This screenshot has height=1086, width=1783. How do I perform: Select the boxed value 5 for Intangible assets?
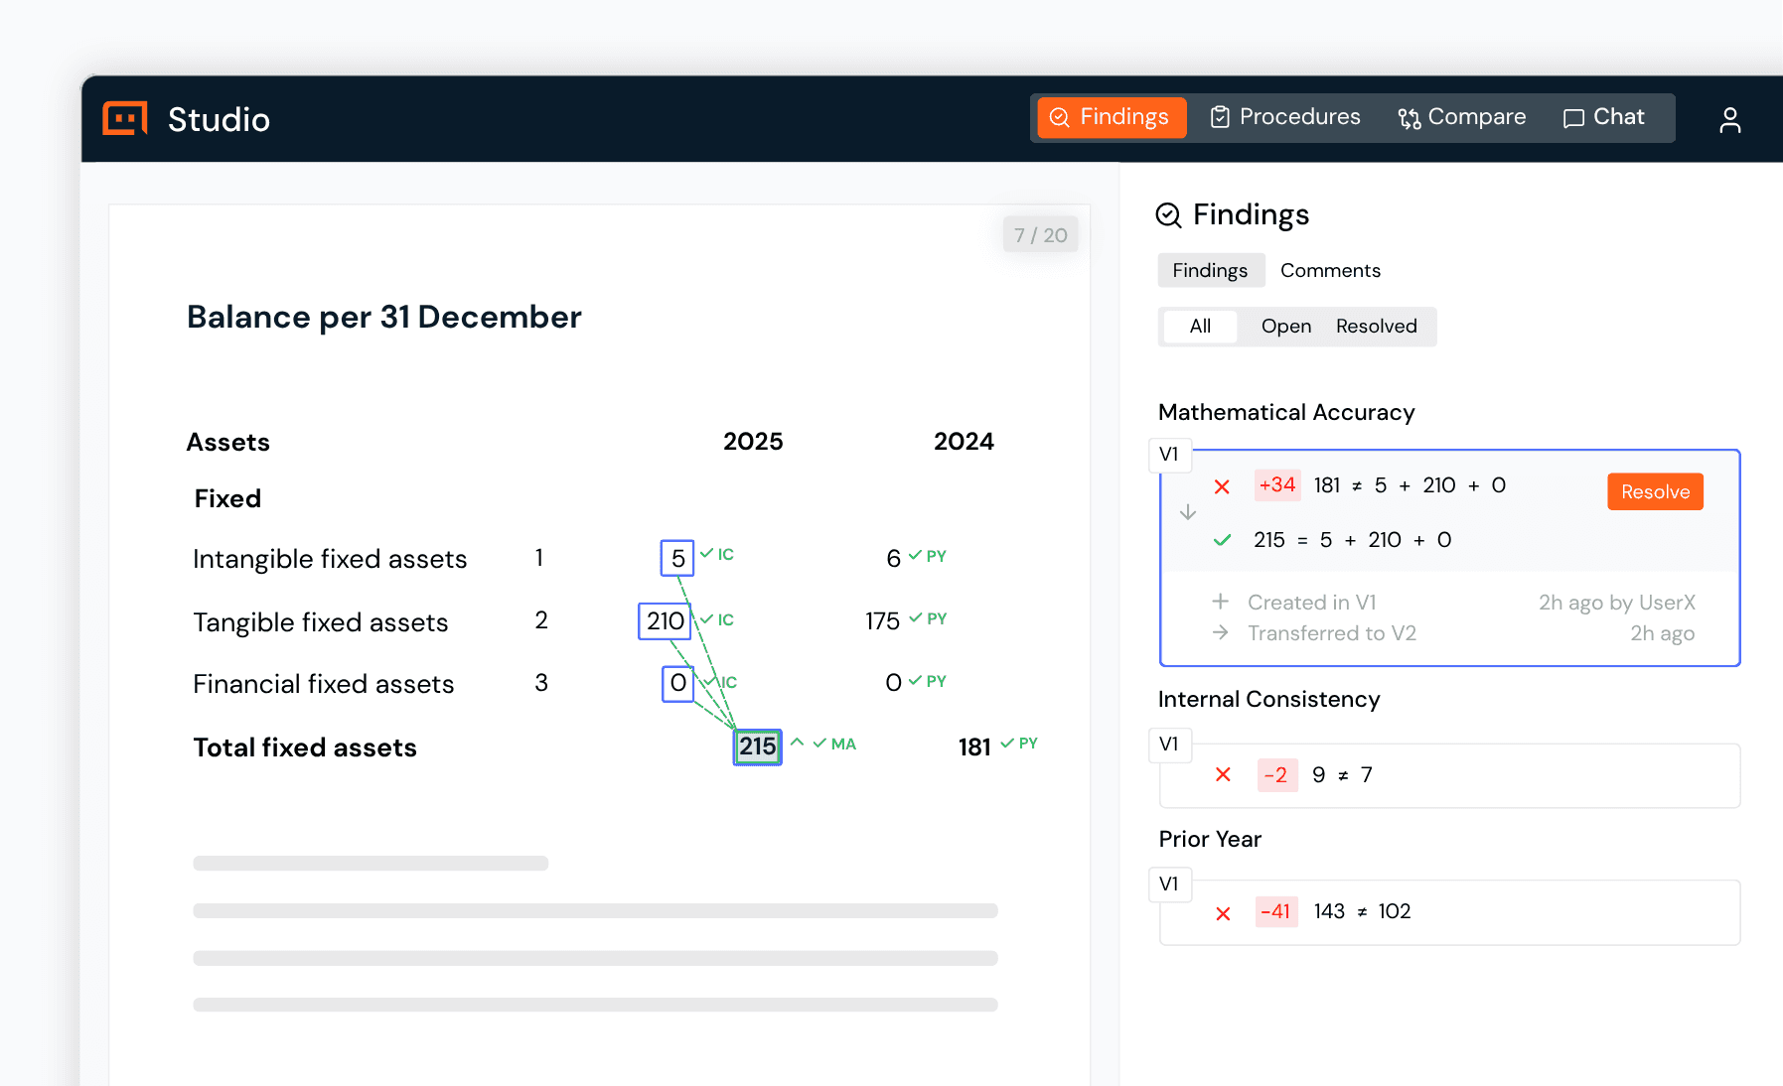[x=677, y=558]
